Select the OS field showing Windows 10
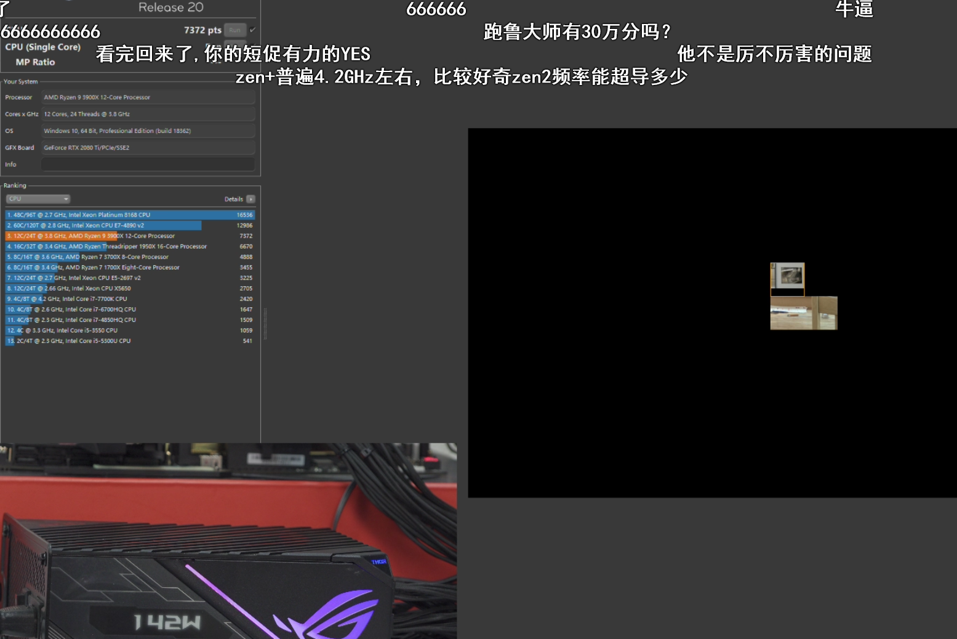The height and width of the screenshot is (639, 957). point(148,131)
